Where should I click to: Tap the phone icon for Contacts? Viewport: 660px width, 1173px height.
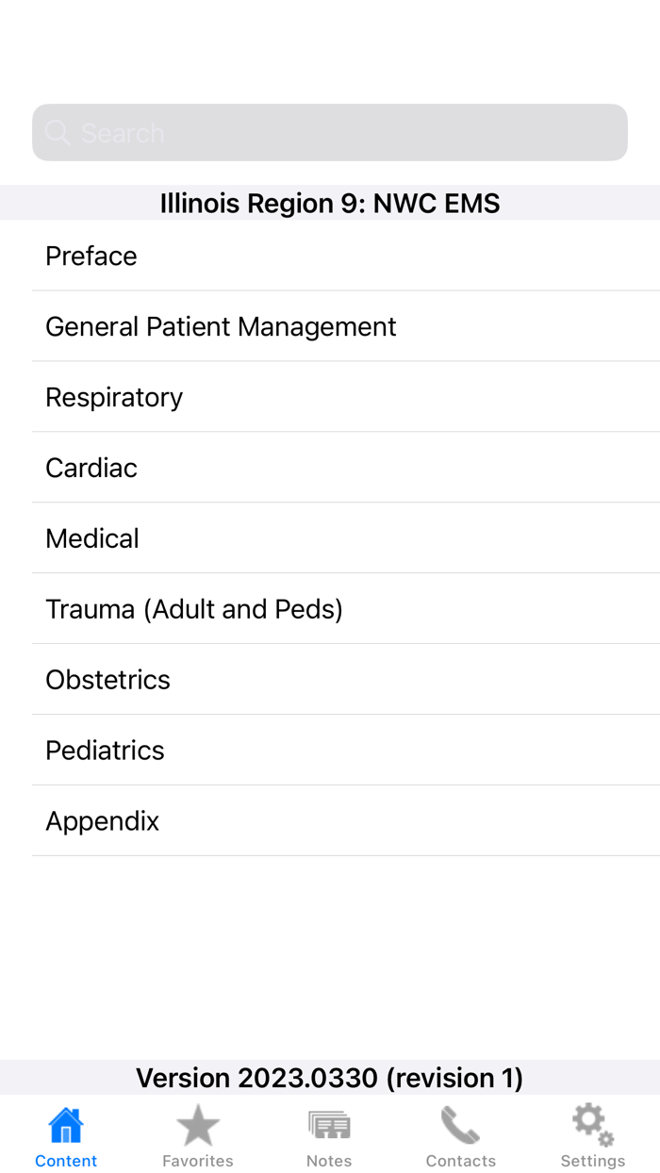point(460,1125)
